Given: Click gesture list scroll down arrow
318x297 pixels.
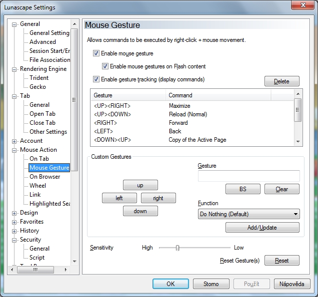Looking at the screenshot, I should pyautogui.click(x=298, y=142).
